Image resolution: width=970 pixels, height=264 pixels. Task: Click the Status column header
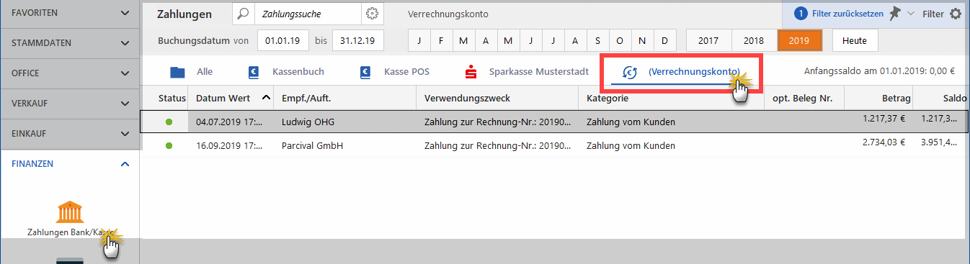coord(172,99)
